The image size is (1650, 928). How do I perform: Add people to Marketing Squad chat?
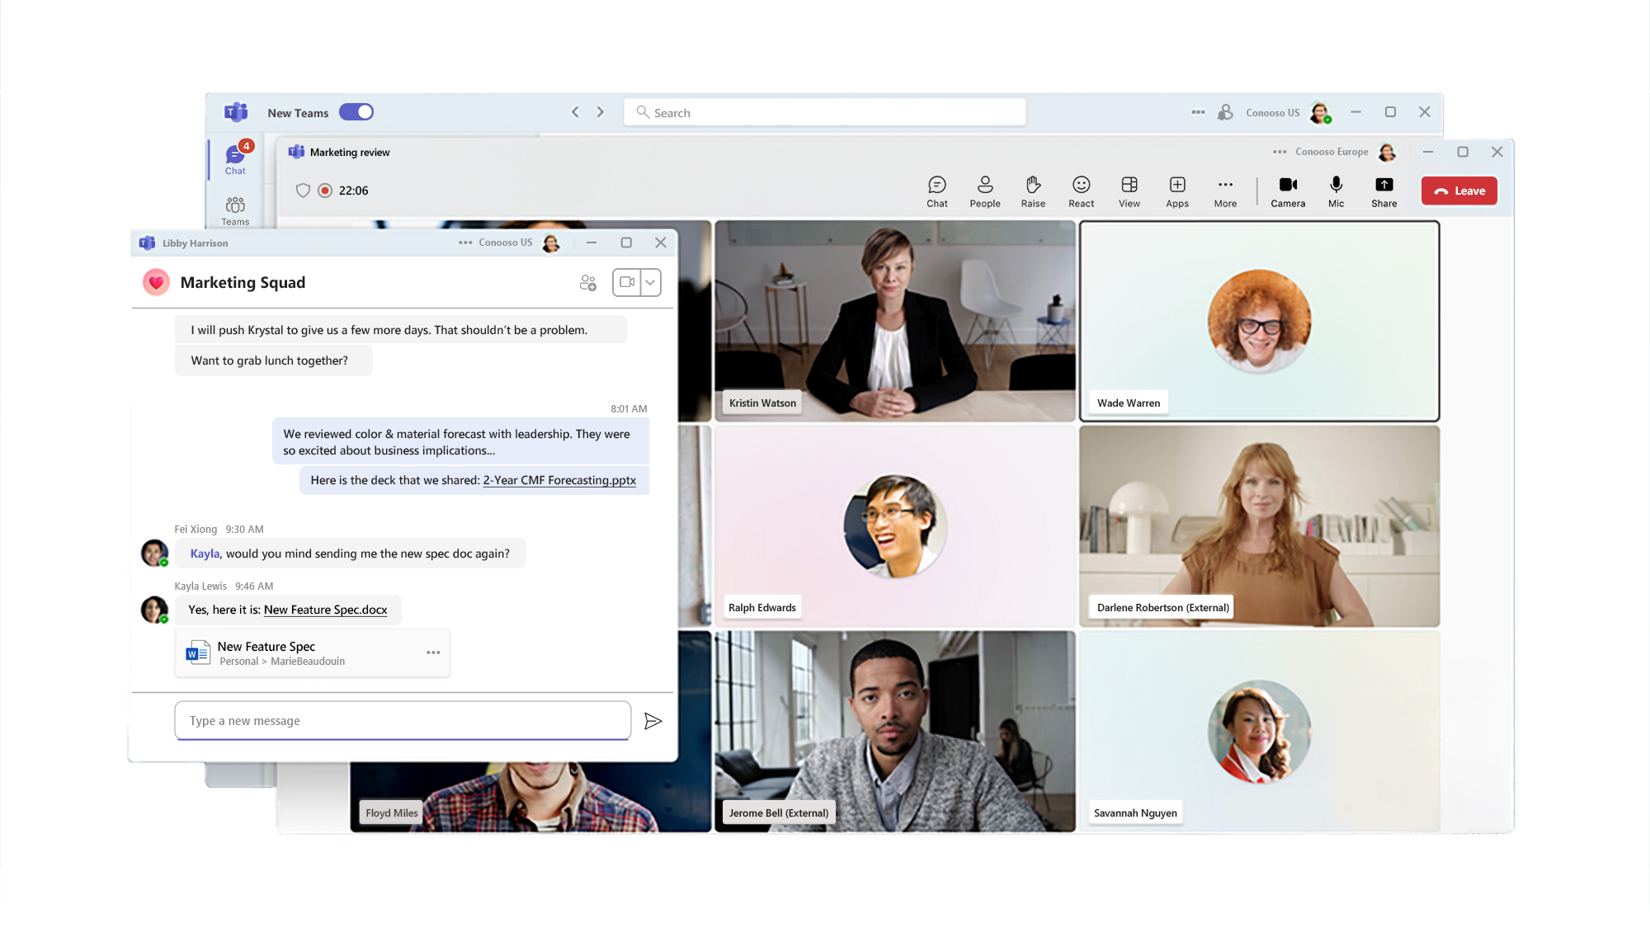587,283
